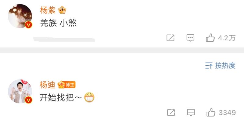Click the verified V badge on 杨紫's avatar
The width and height of the screenshot is (244, 122).
[28, 25]
